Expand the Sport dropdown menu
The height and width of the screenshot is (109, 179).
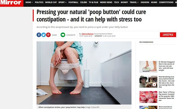click(x=62, y=2)
